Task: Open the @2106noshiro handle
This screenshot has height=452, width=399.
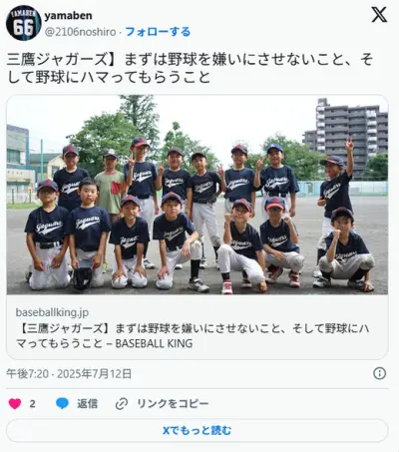Action: pos(80,32)
